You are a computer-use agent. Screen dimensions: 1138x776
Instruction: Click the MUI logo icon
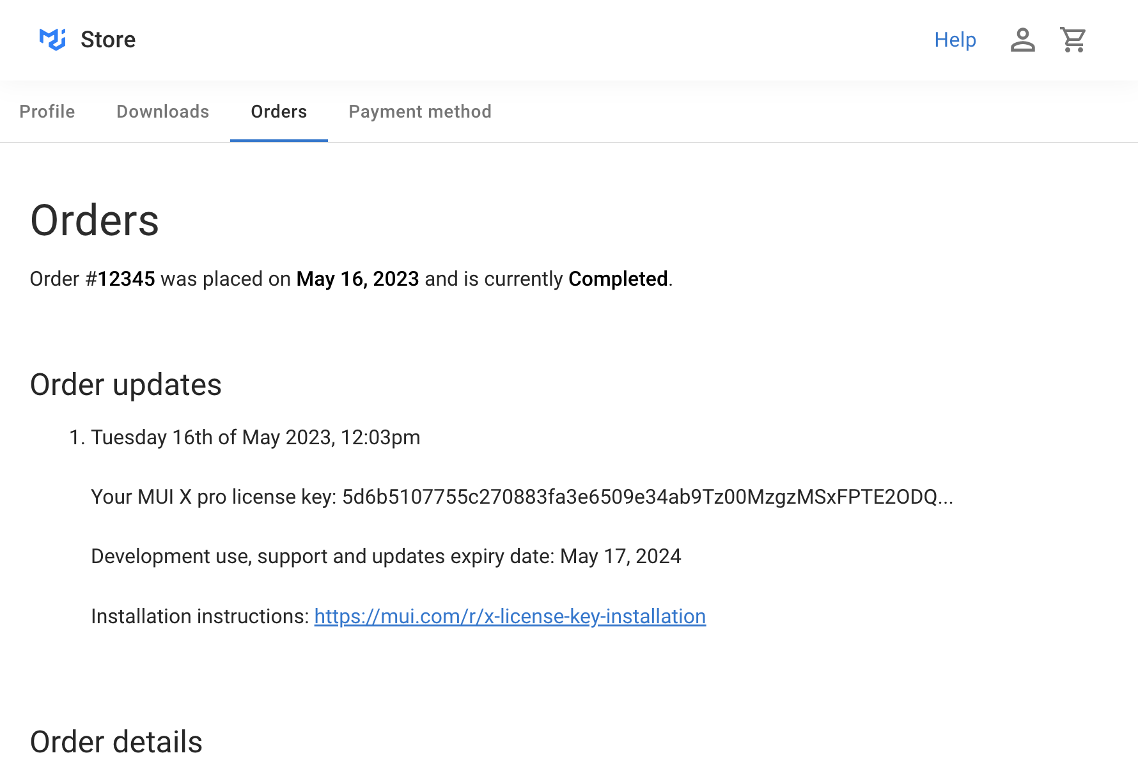pyautogui.click(x=52, y=40)
